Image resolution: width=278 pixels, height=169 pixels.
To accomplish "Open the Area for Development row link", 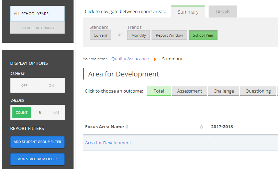I will [x=108, y=143].
